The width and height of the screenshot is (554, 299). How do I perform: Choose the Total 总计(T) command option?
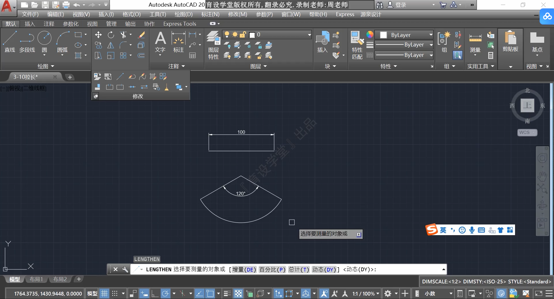tap(299, 270)
